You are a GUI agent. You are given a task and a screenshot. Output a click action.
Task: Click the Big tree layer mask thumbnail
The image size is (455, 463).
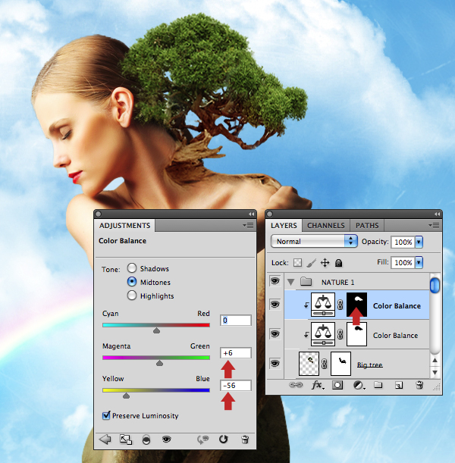click(341, 364)
